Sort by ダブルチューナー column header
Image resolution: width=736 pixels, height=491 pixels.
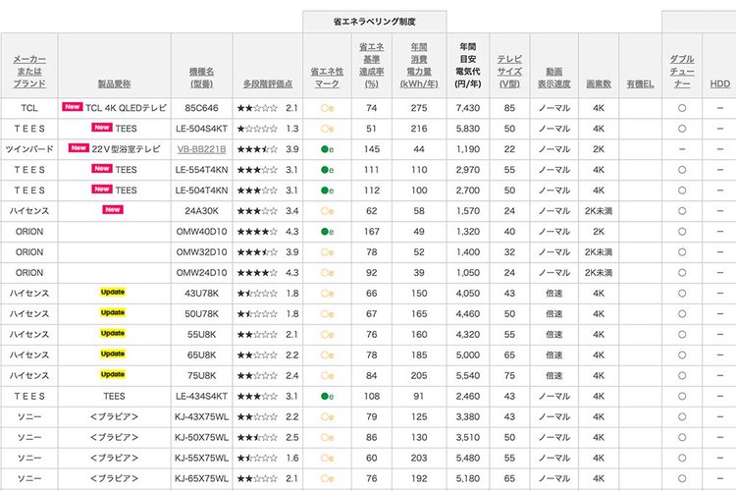[x=682, y=72]
